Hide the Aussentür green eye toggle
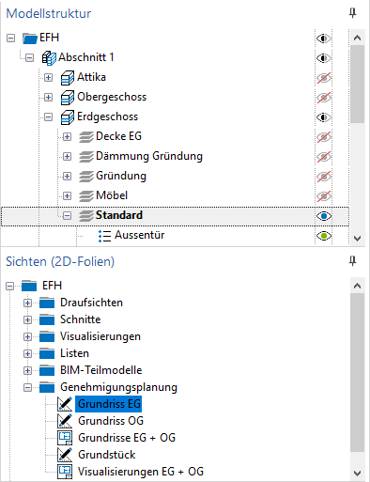The image size is (370, 482). (324, 236)
